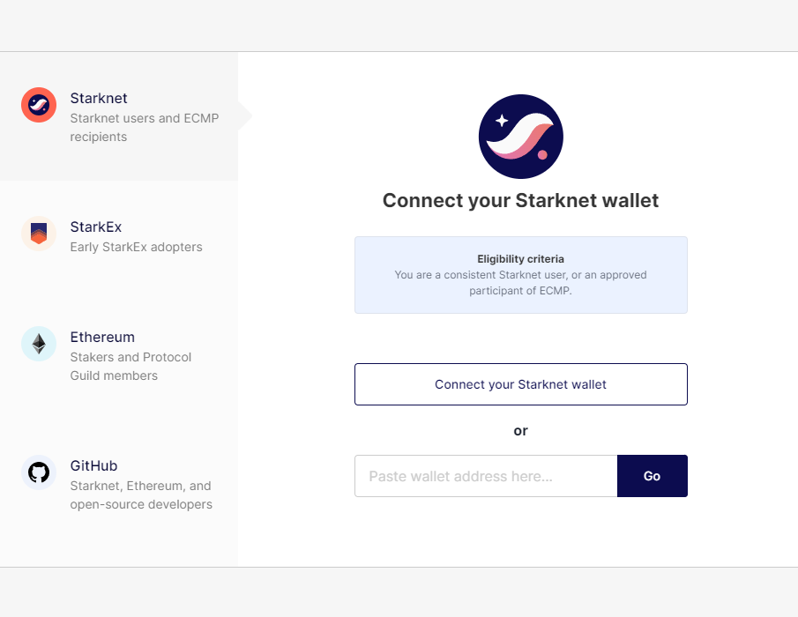Click the Eligibility criteria title

click(x=520, y=259)
